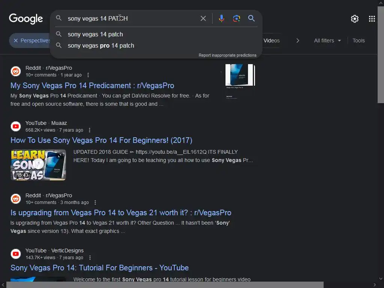Click the Reddit icon of the upgrading result
This screenshot has height=288, width=384.
tap(16, 199)
